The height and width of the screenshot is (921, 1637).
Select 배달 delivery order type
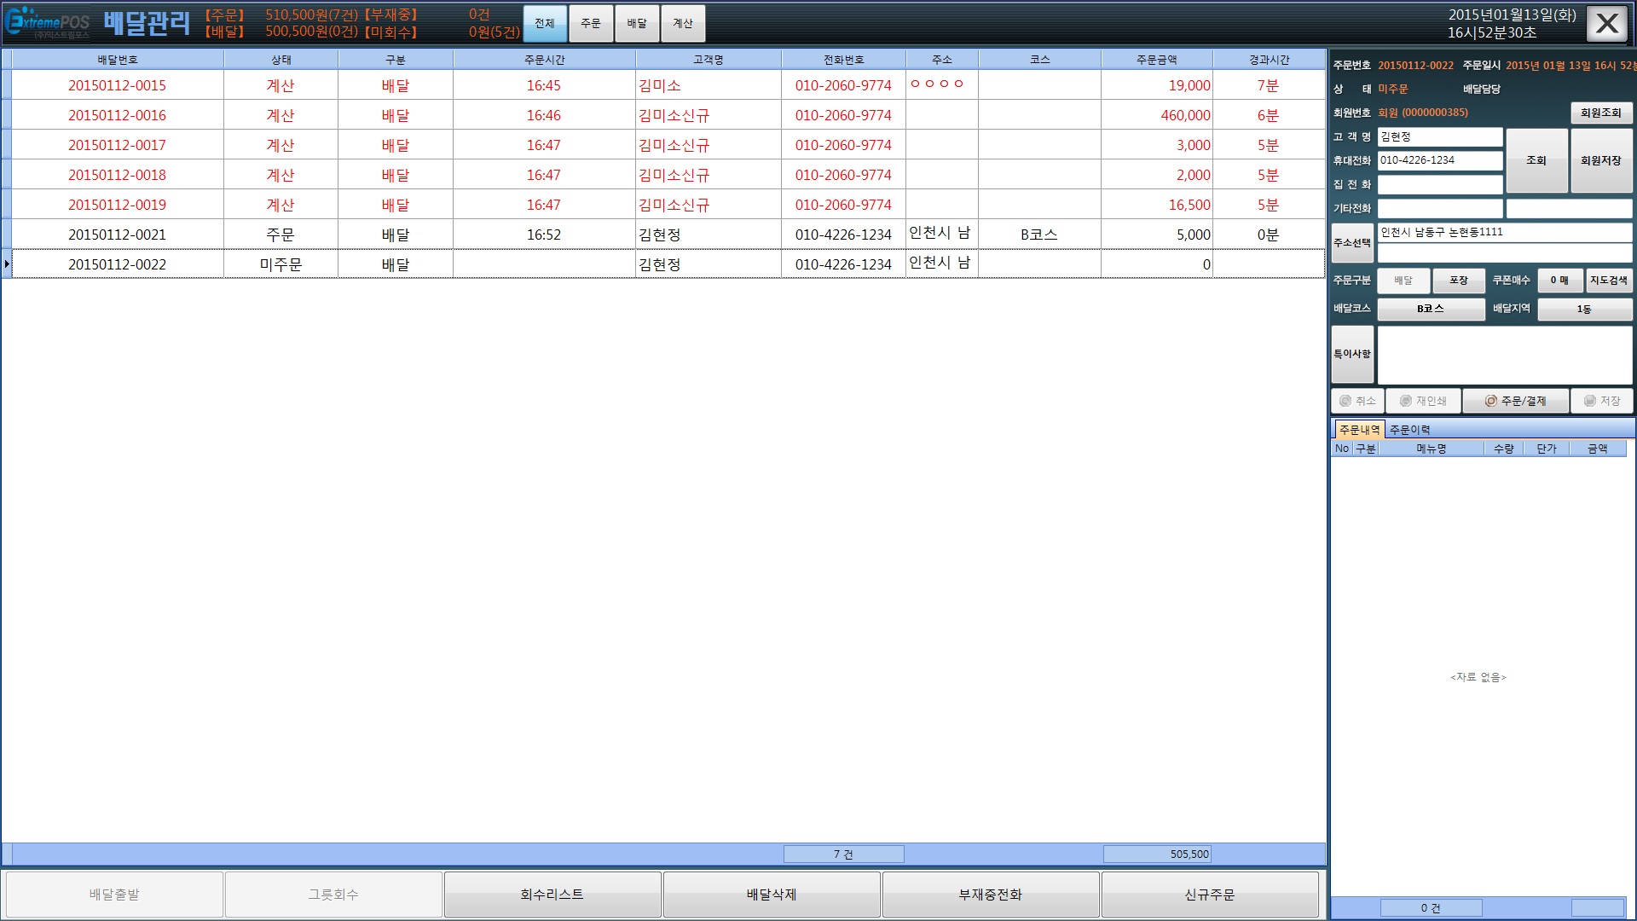coord(1403,281)
